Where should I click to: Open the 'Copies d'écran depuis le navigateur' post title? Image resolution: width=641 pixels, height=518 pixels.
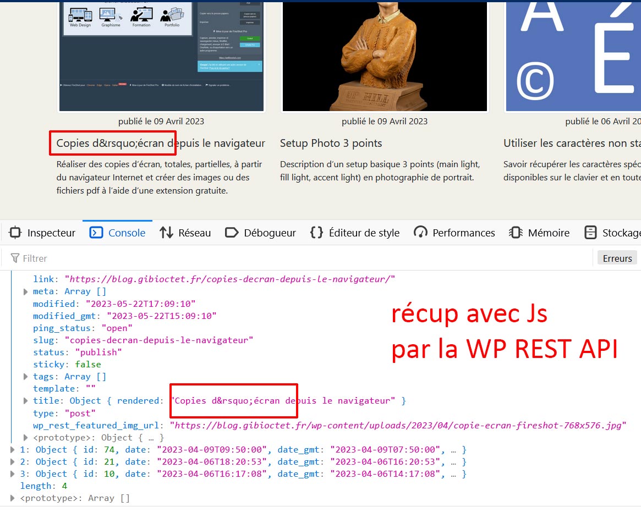161,143
